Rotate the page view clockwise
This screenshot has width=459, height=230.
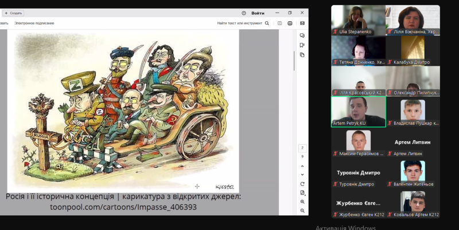tap(302, 184)
